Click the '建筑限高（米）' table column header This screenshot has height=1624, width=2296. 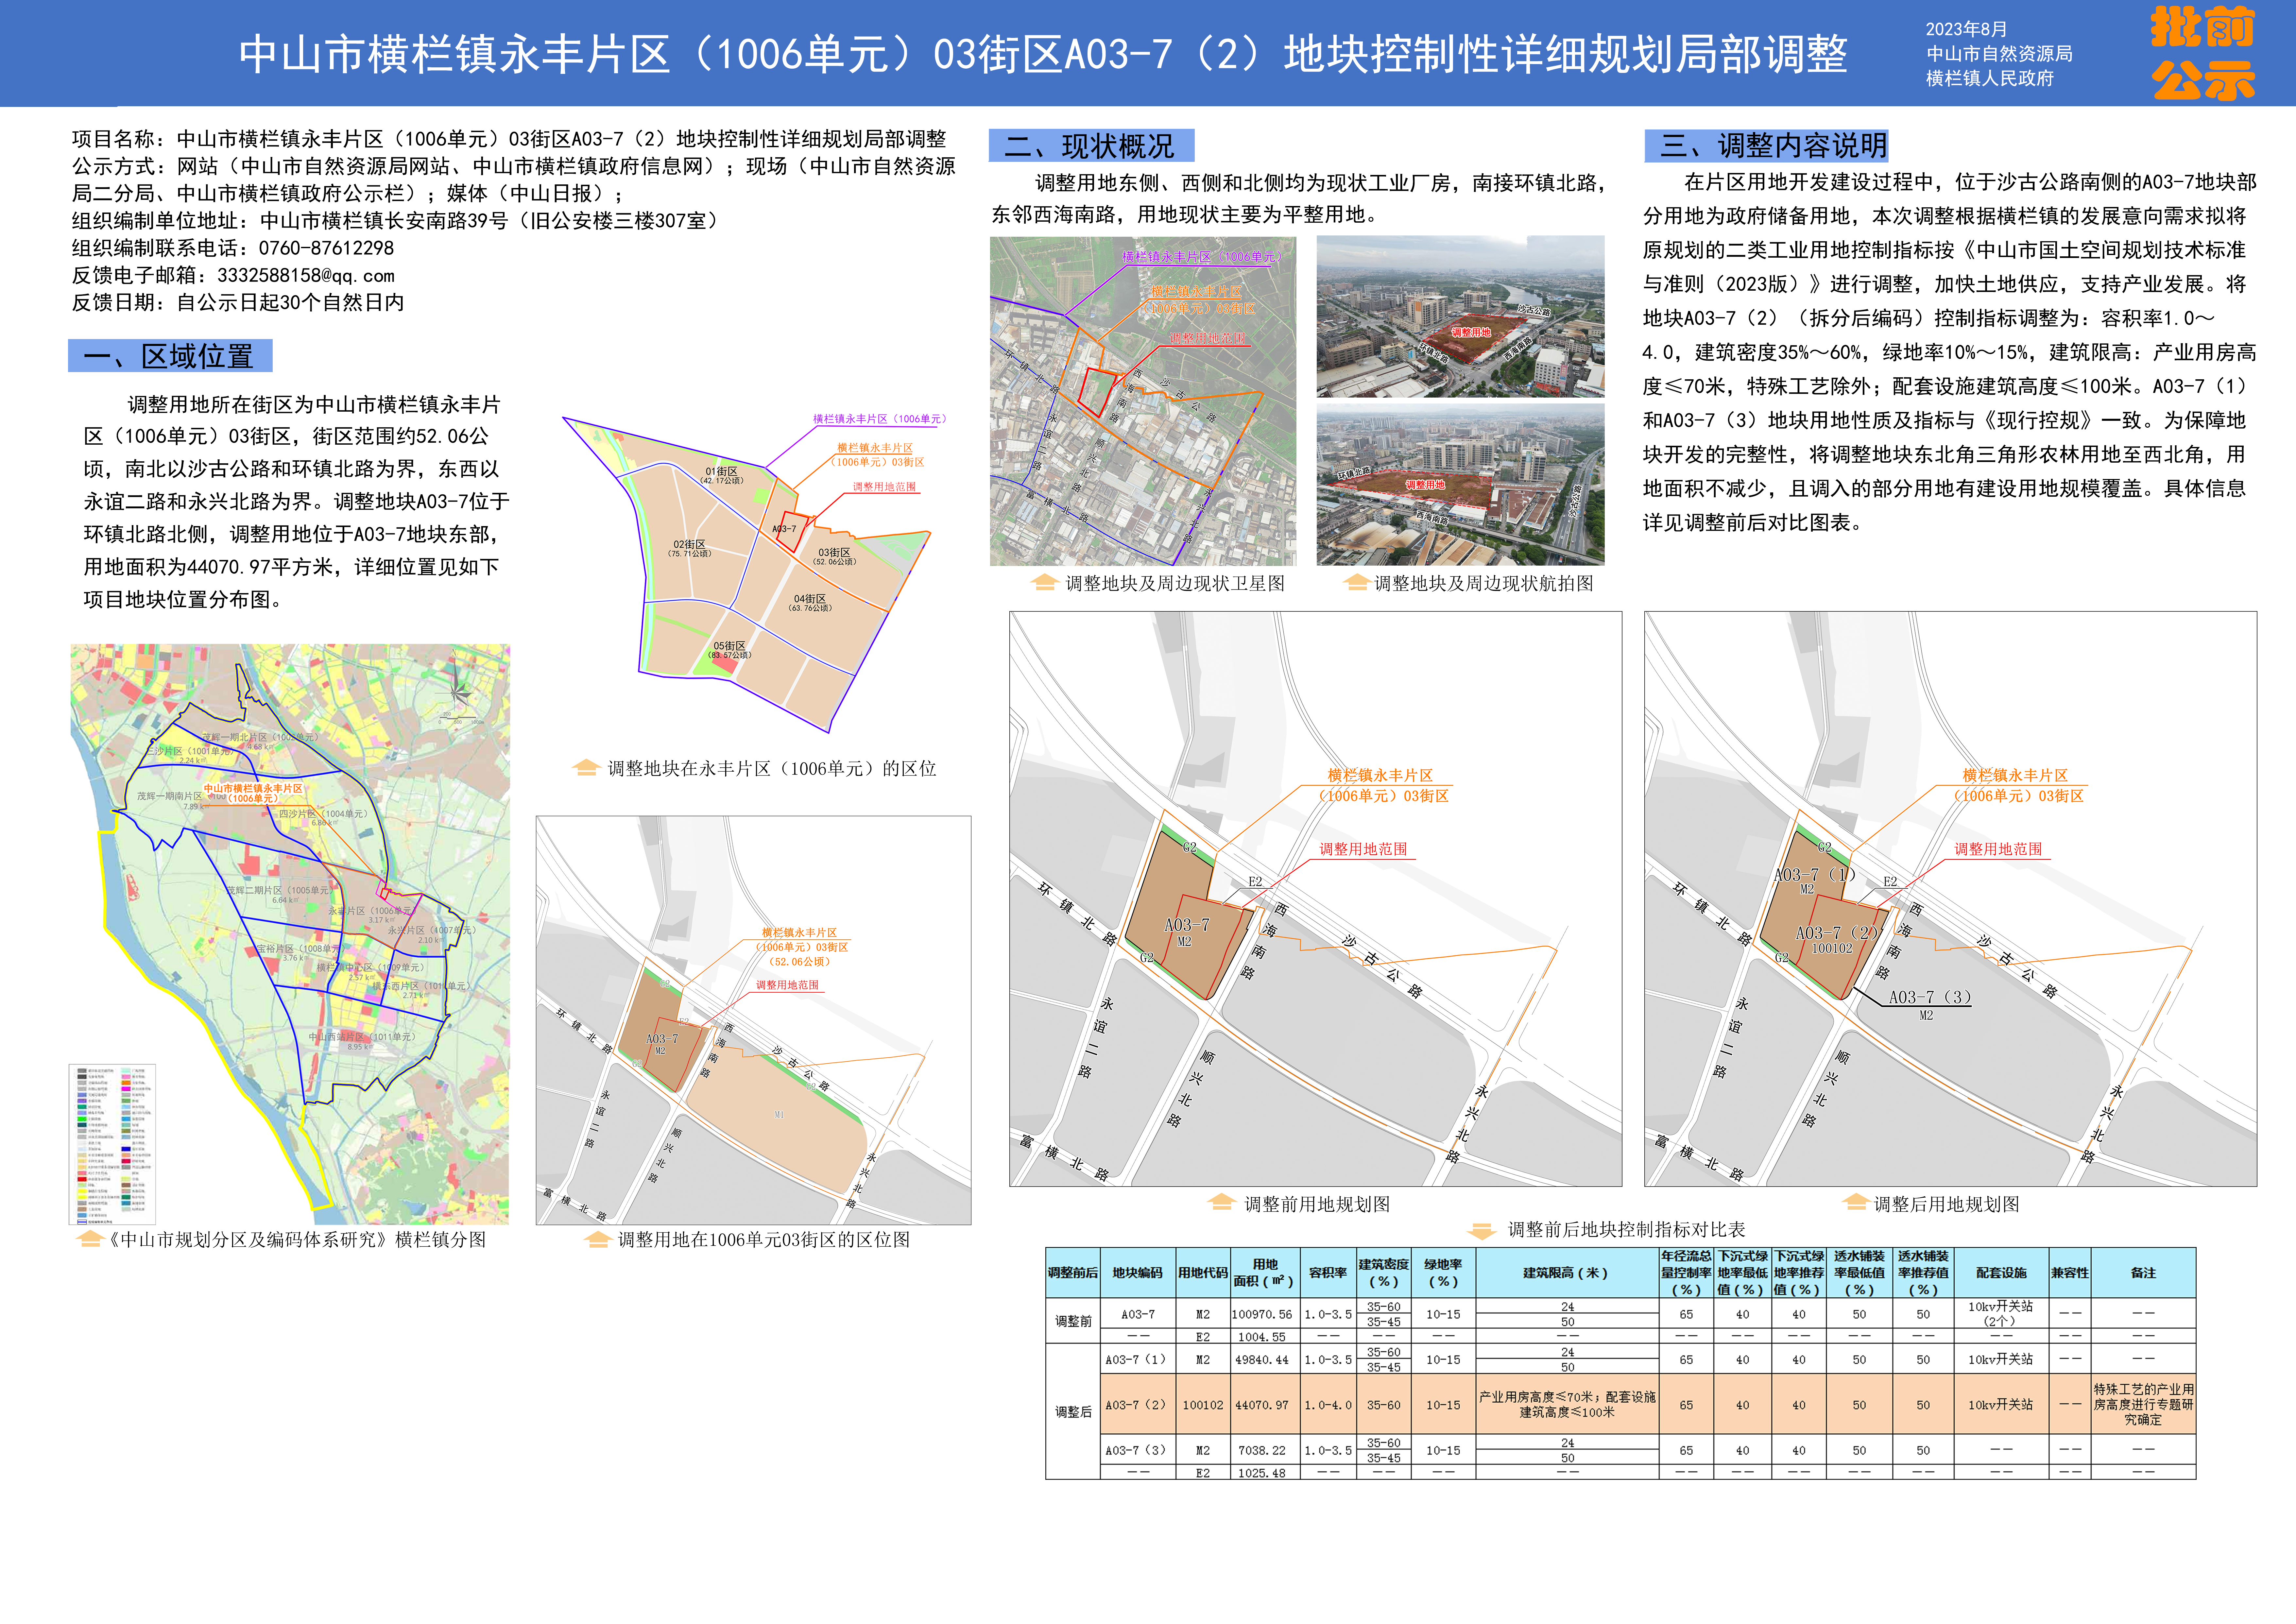point(1567,1273)
